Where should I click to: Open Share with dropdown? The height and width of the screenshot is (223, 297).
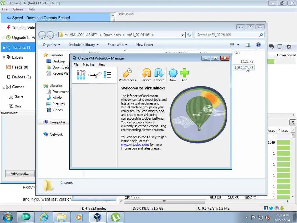point(117,45)
